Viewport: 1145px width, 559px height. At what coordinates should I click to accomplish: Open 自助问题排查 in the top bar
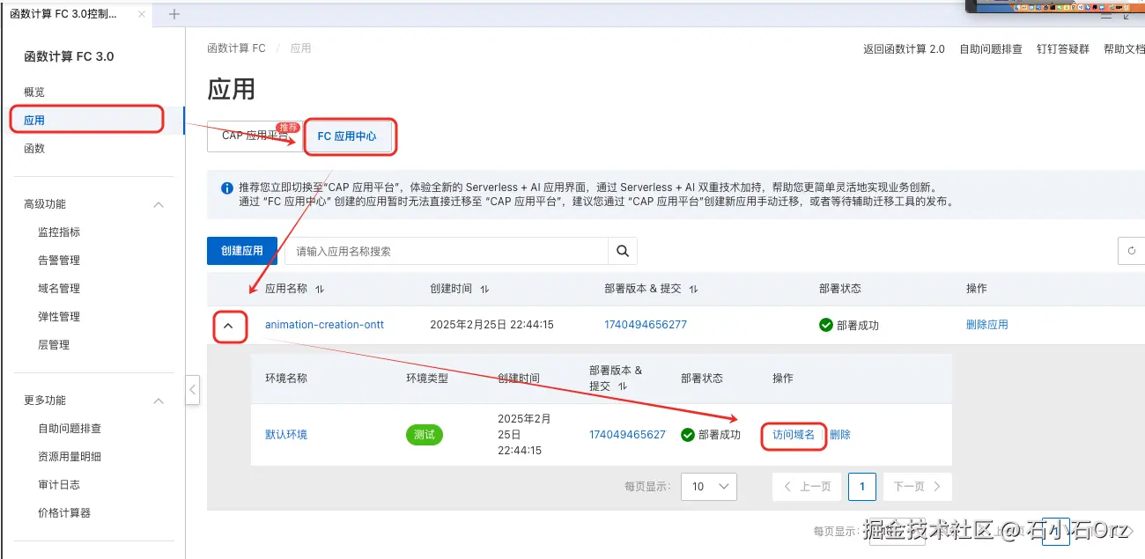click(x=991, y=49)
